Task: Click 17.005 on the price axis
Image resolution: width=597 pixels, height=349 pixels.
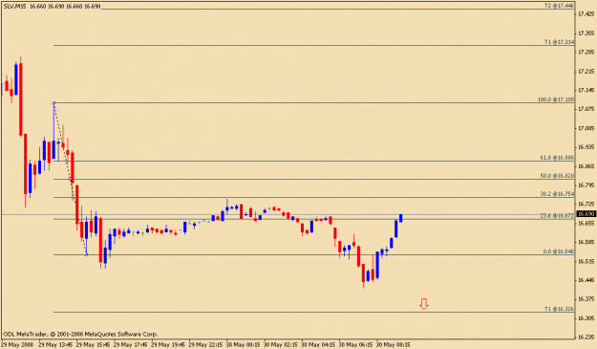Action: point(586,128)
